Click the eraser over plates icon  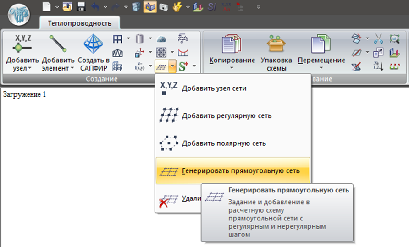pos(356,66)
